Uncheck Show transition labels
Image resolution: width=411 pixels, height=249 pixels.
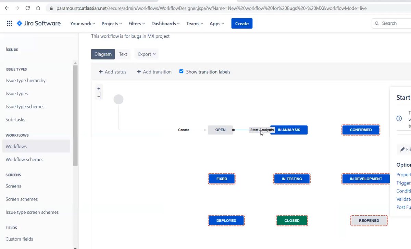pyautogui.click(x=181, y=71)
